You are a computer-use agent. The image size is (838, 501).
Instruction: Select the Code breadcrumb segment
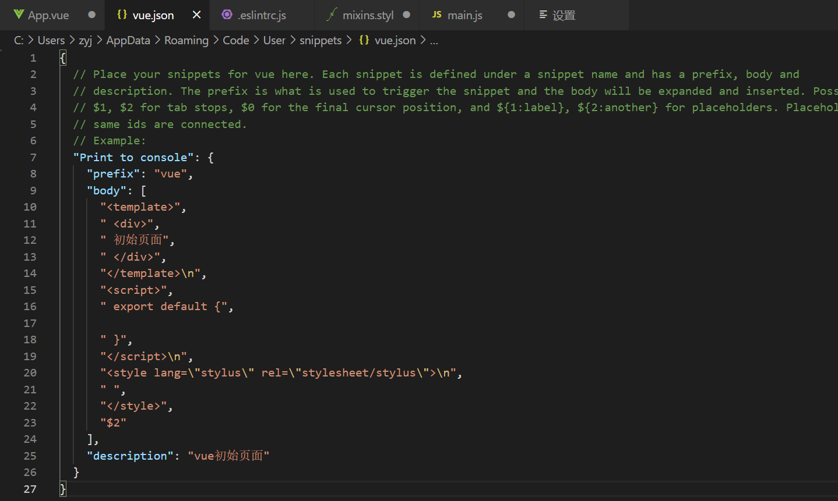point(236,40)
